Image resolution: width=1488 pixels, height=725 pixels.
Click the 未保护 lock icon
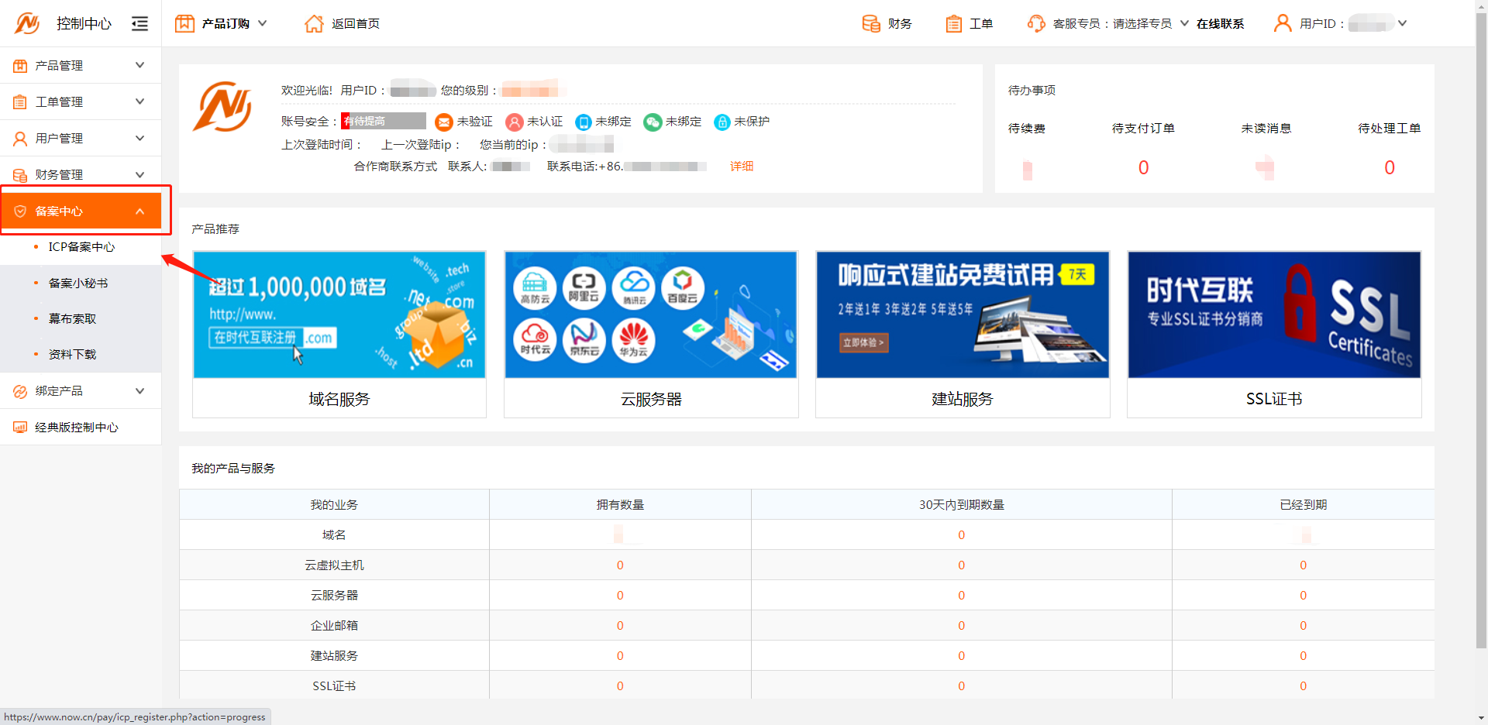click(x=722, y=122)
